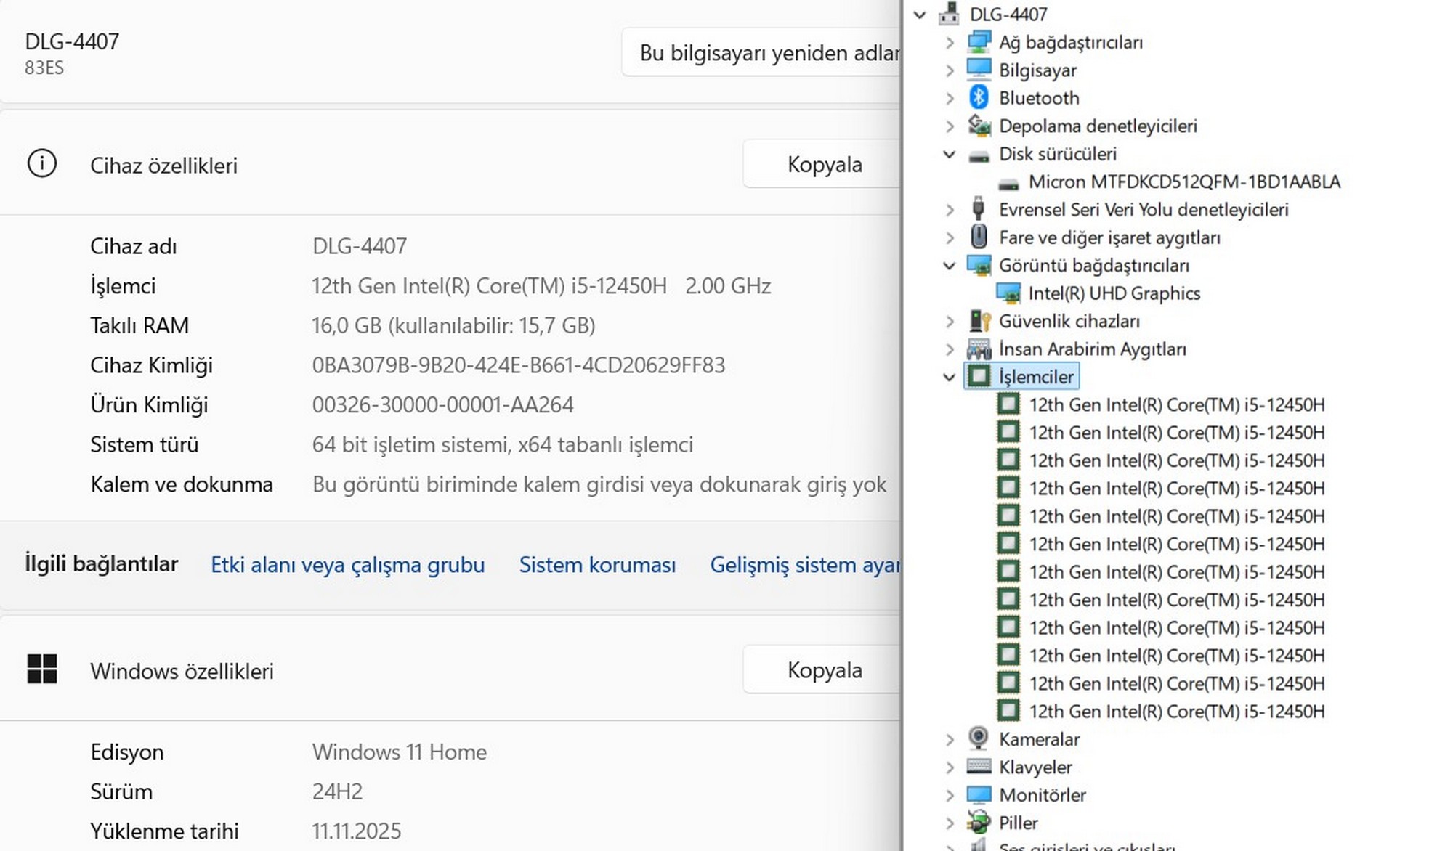The image size is (1453, 851).
Task: Collapse the Görüntü bağdaştırıcıları node
Action: click(949, 266)
